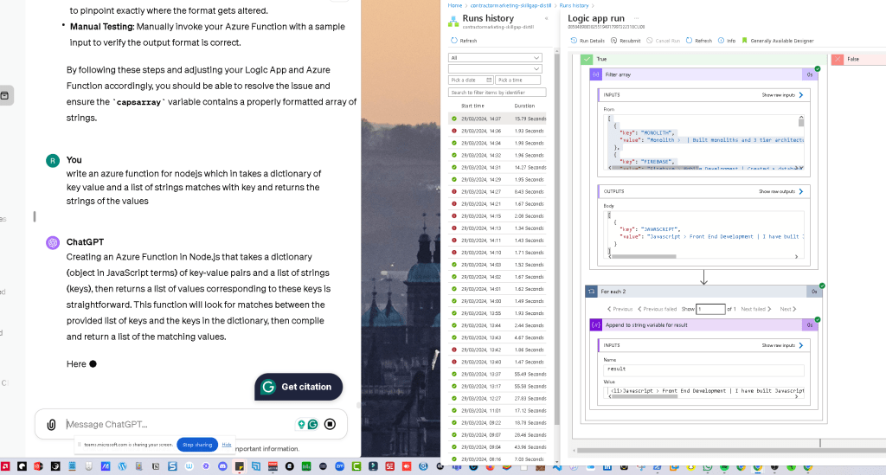The height and width of the screenshot is (475, 886).
Task: Open the Pick a date calendar field
Action: click(472, 80)
